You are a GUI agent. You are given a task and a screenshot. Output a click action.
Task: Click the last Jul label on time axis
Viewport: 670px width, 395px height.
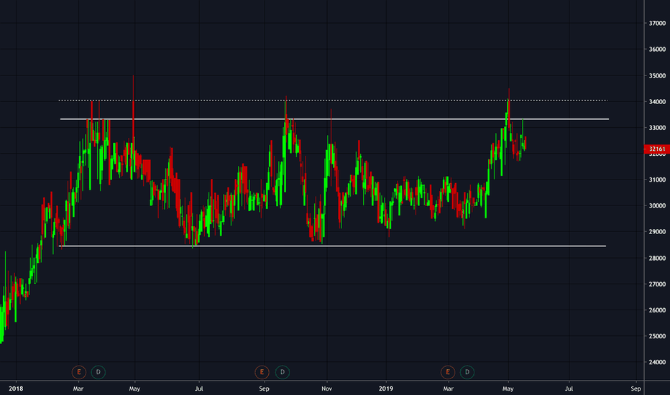[569, 389]
